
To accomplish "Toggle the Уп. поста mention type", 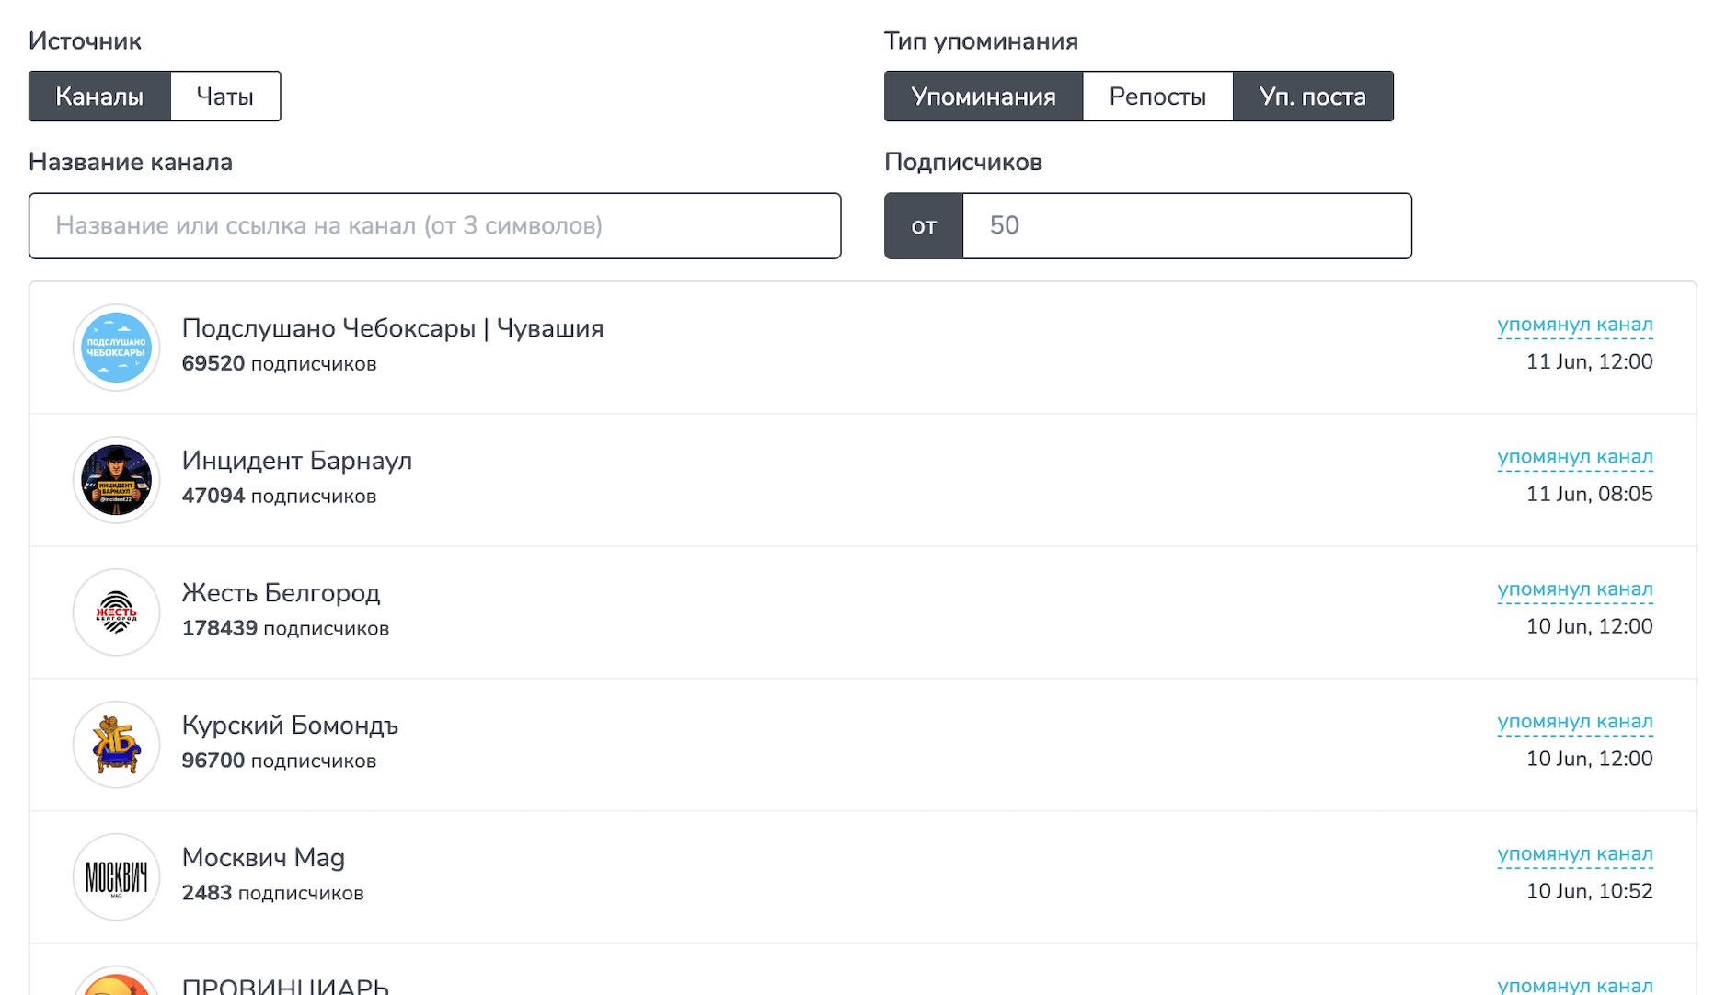I will tap(1313, 97).
